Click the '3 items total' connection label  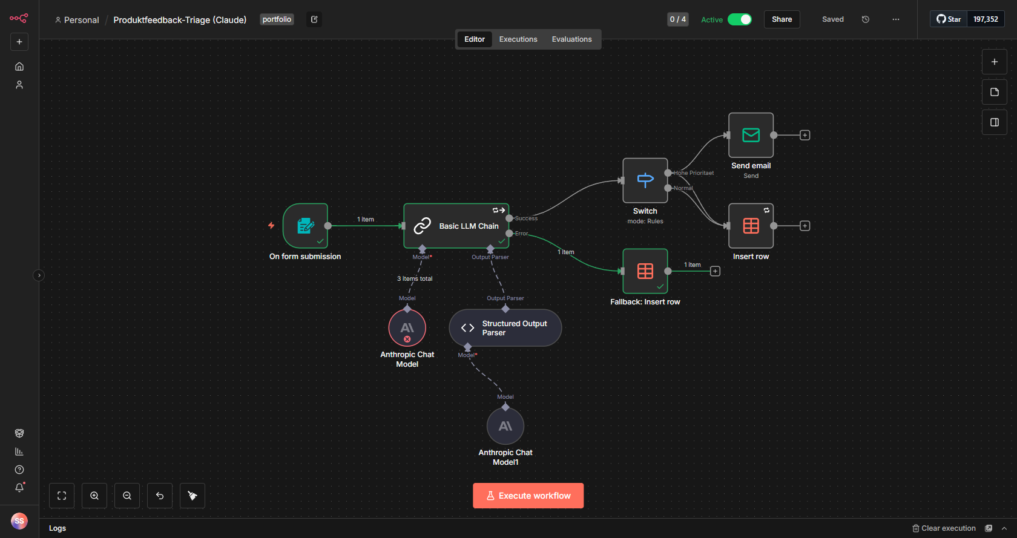pos(415,279)
